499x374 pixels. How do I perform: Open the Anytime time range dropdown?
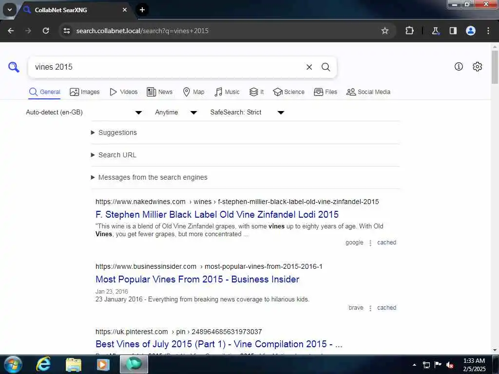point(176,112)
